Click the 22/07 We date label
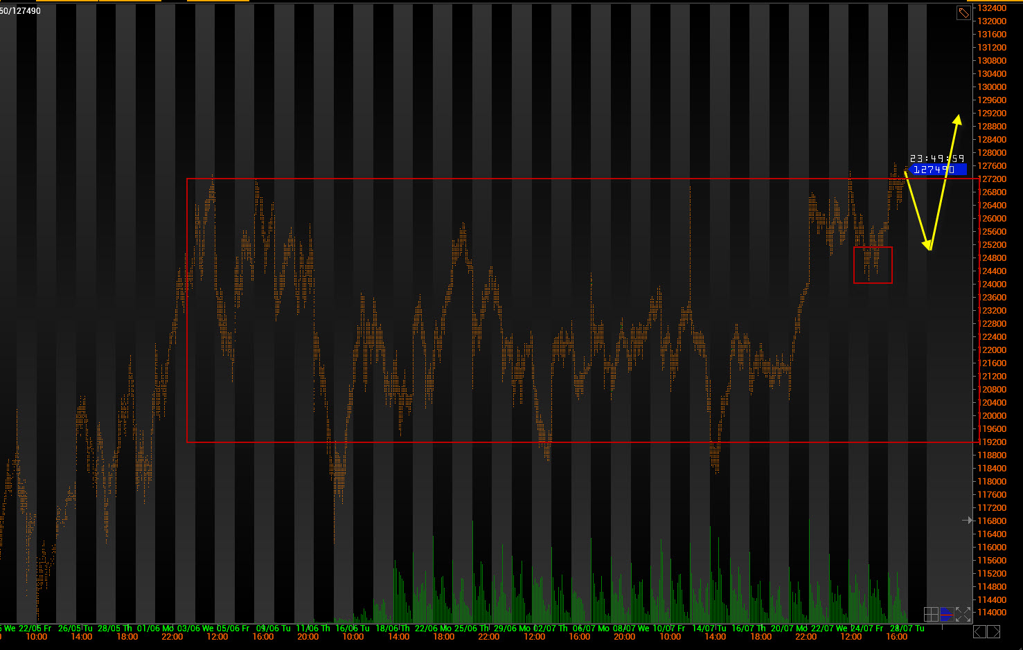Viewport: 1023px width, 650px height. [x=829, y=629]
